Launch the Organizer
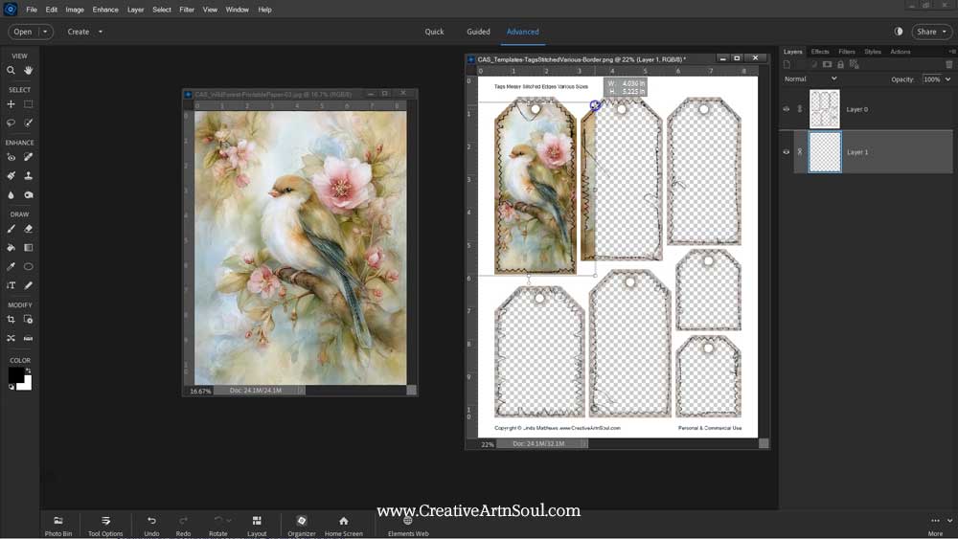Screen dimensions: 958x539 tap(301, 526)
